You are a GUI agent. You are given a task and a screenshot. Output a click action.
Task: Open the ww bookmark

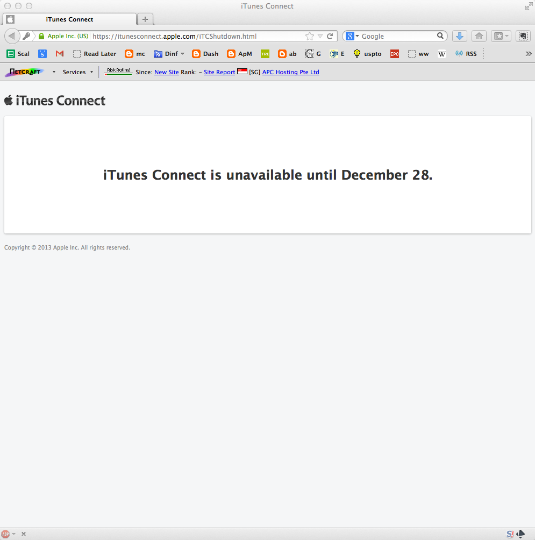(418, 54)
